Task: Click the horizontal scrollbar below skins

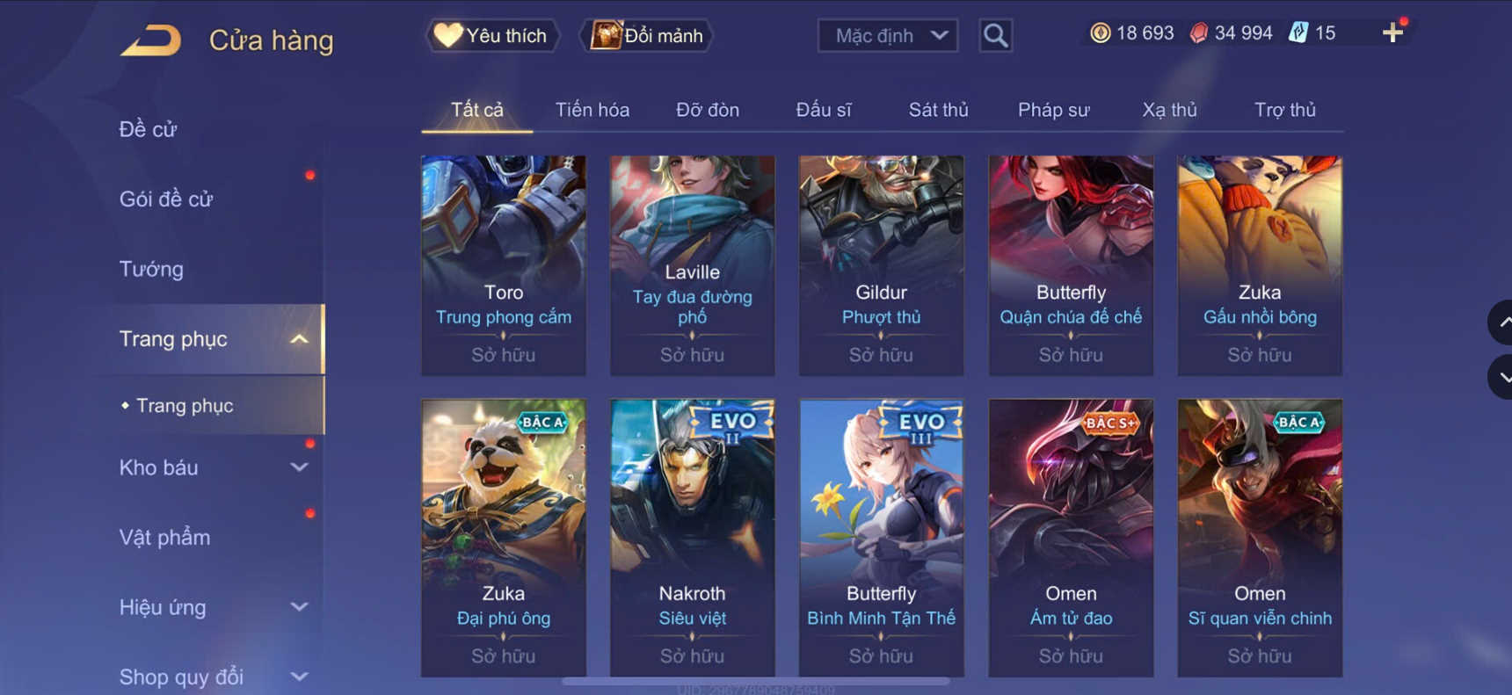Action: click(756, 681)
